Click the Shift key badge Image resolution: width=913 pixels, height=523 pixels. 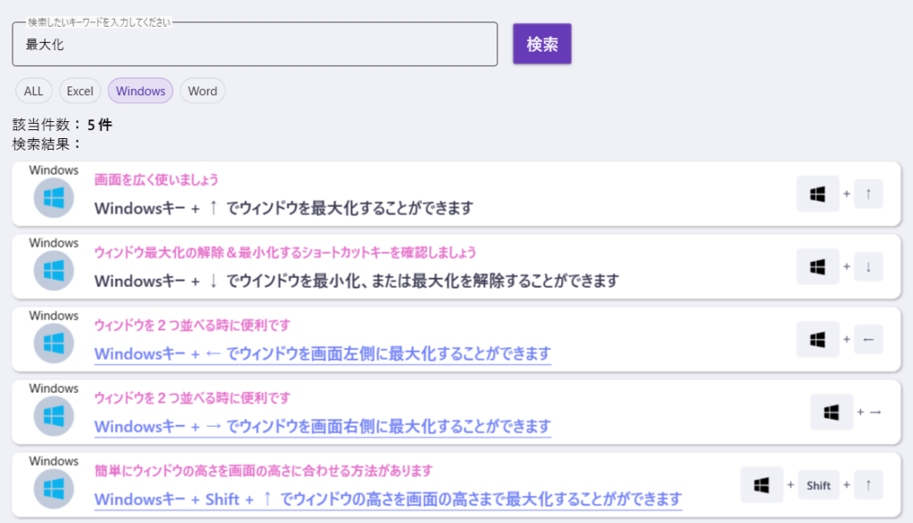818,486
